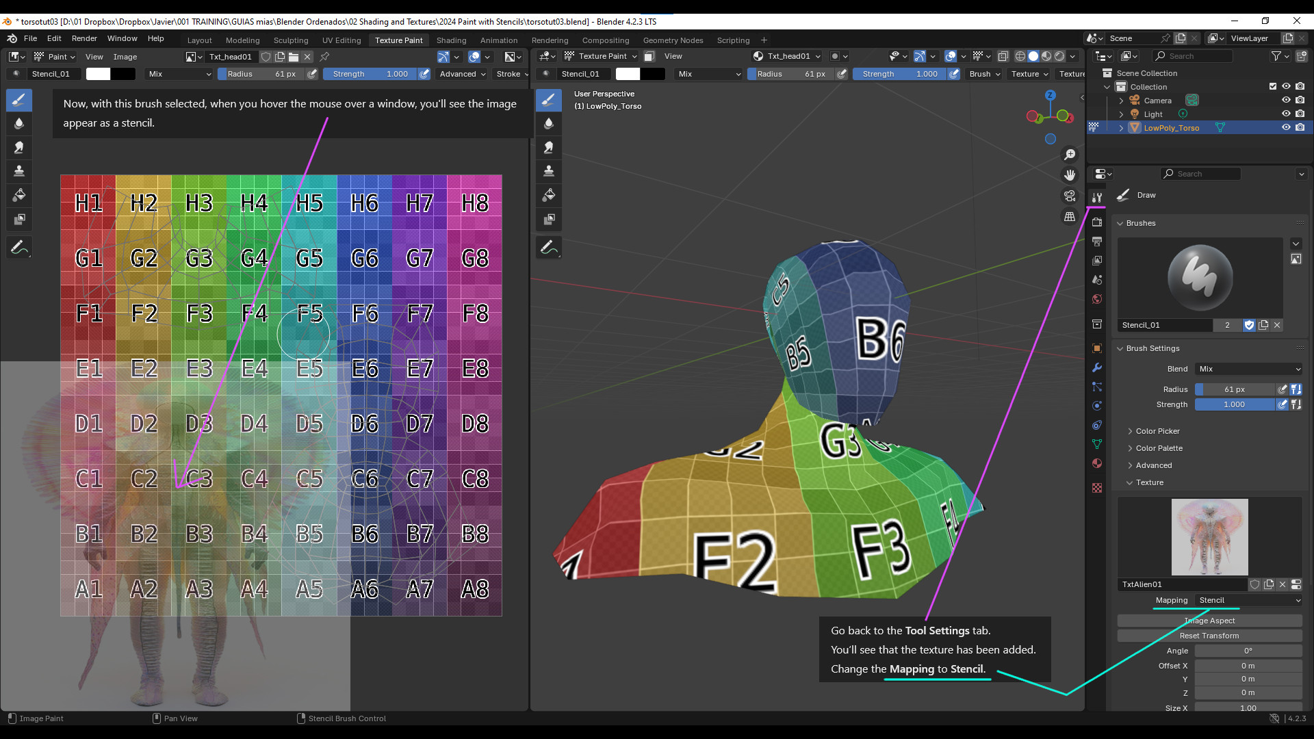Select the Soften tool in 3D viewport toolbar
Viewport: 1314px width, 739px height.
(x=549, y=124)
